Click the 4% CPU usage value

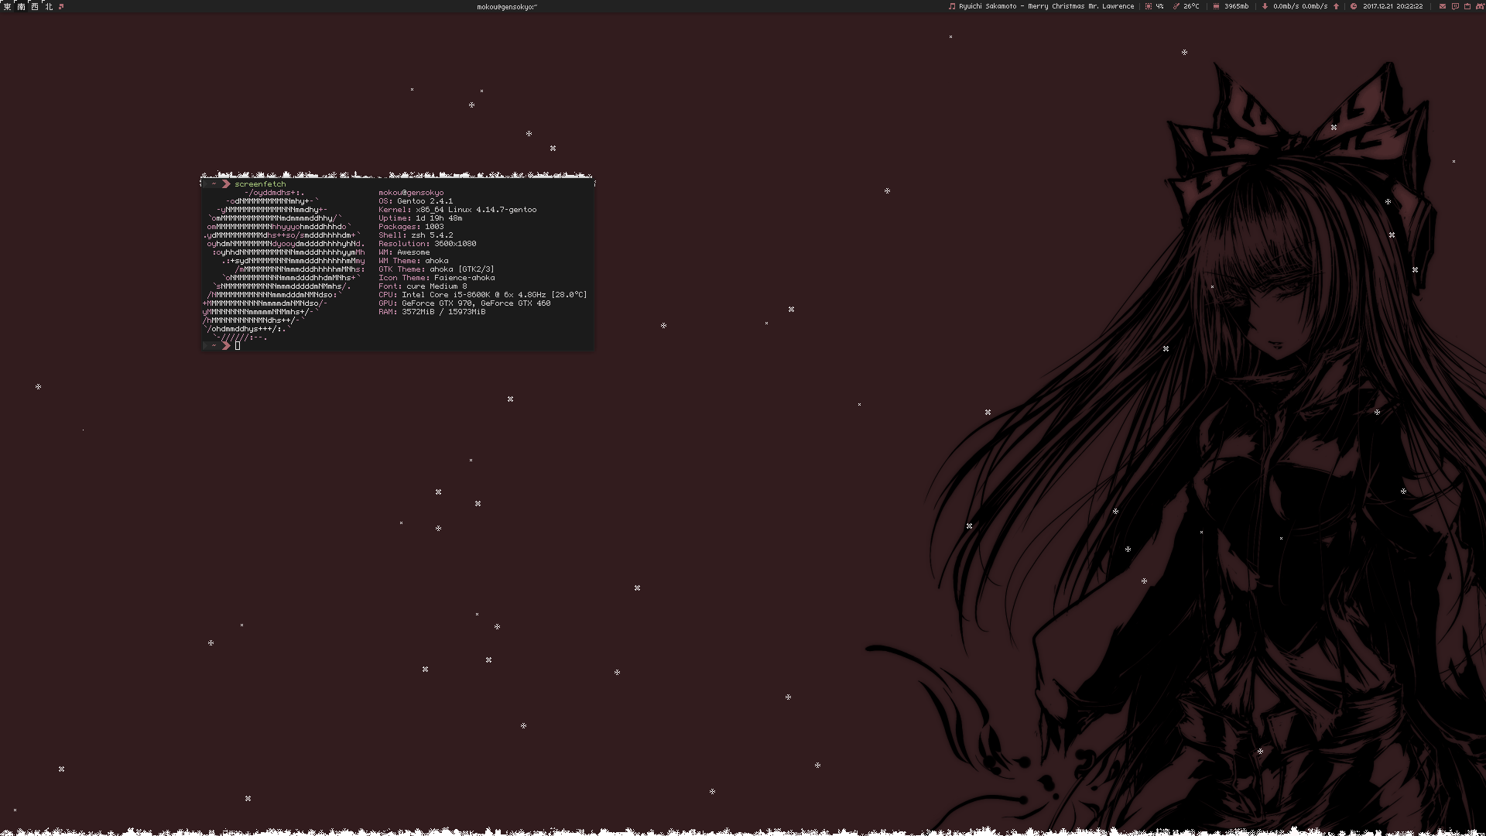1159,6
